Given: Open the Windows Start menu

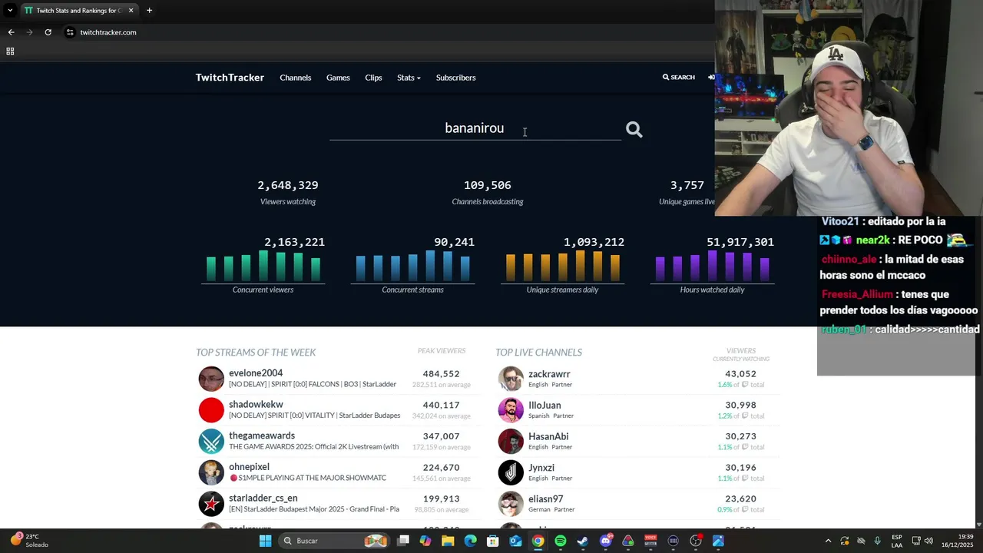Looking at the screenshot, I should pyautogui.click(x=265, y=541).
